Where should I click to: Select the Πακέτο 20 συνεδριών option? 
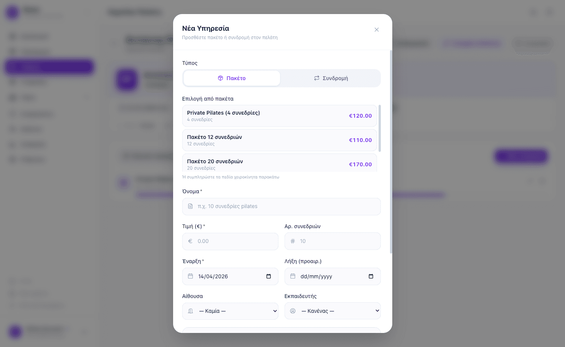[279, 163]
